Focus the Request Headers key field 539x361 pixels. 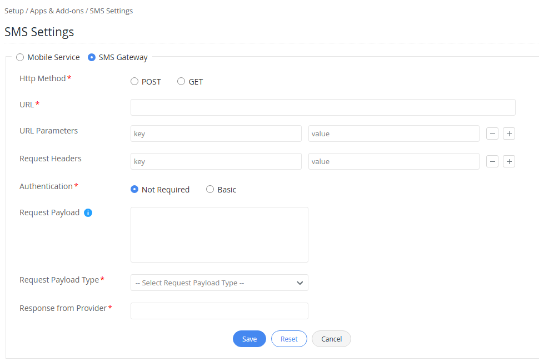216,161
